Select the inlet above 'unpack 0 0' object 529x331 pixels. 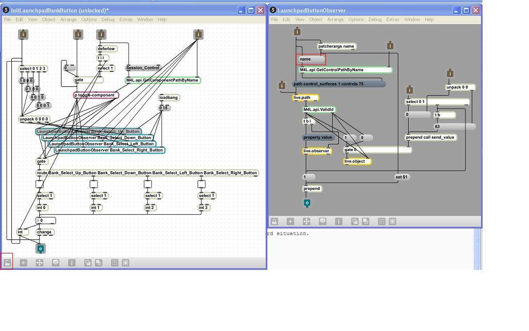pyautogui.click(x=450, y=73)
